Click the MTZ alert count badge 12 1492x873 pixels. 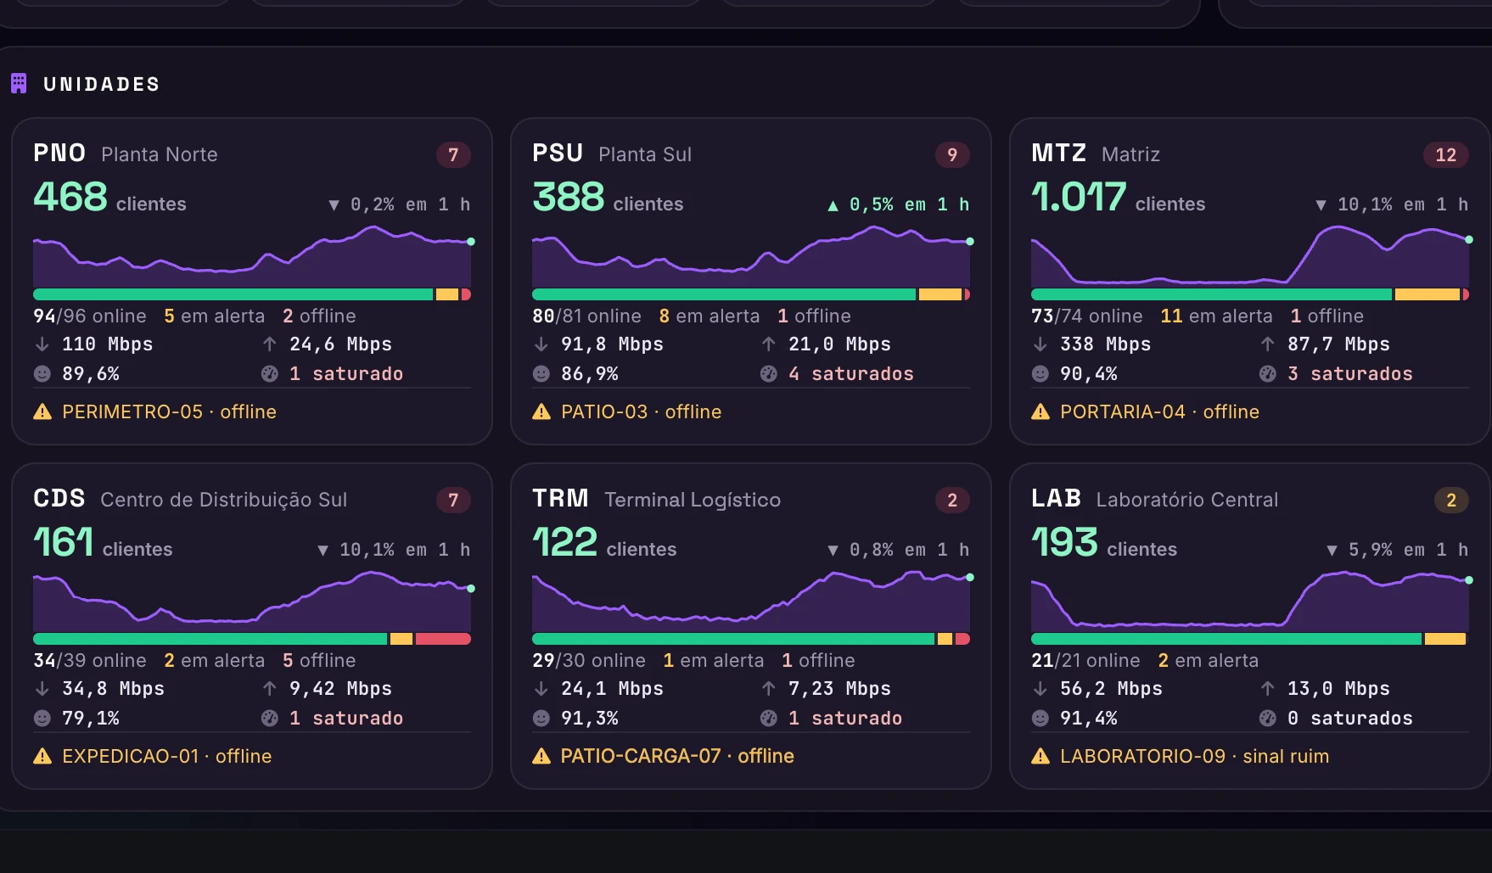pyautogui.click(x=1445, y=154)
